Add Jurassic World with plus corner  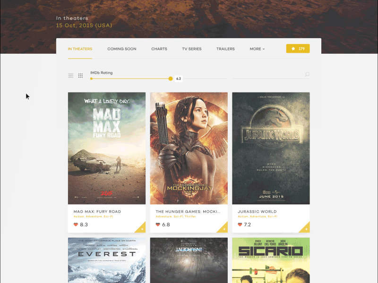point(306,229)
